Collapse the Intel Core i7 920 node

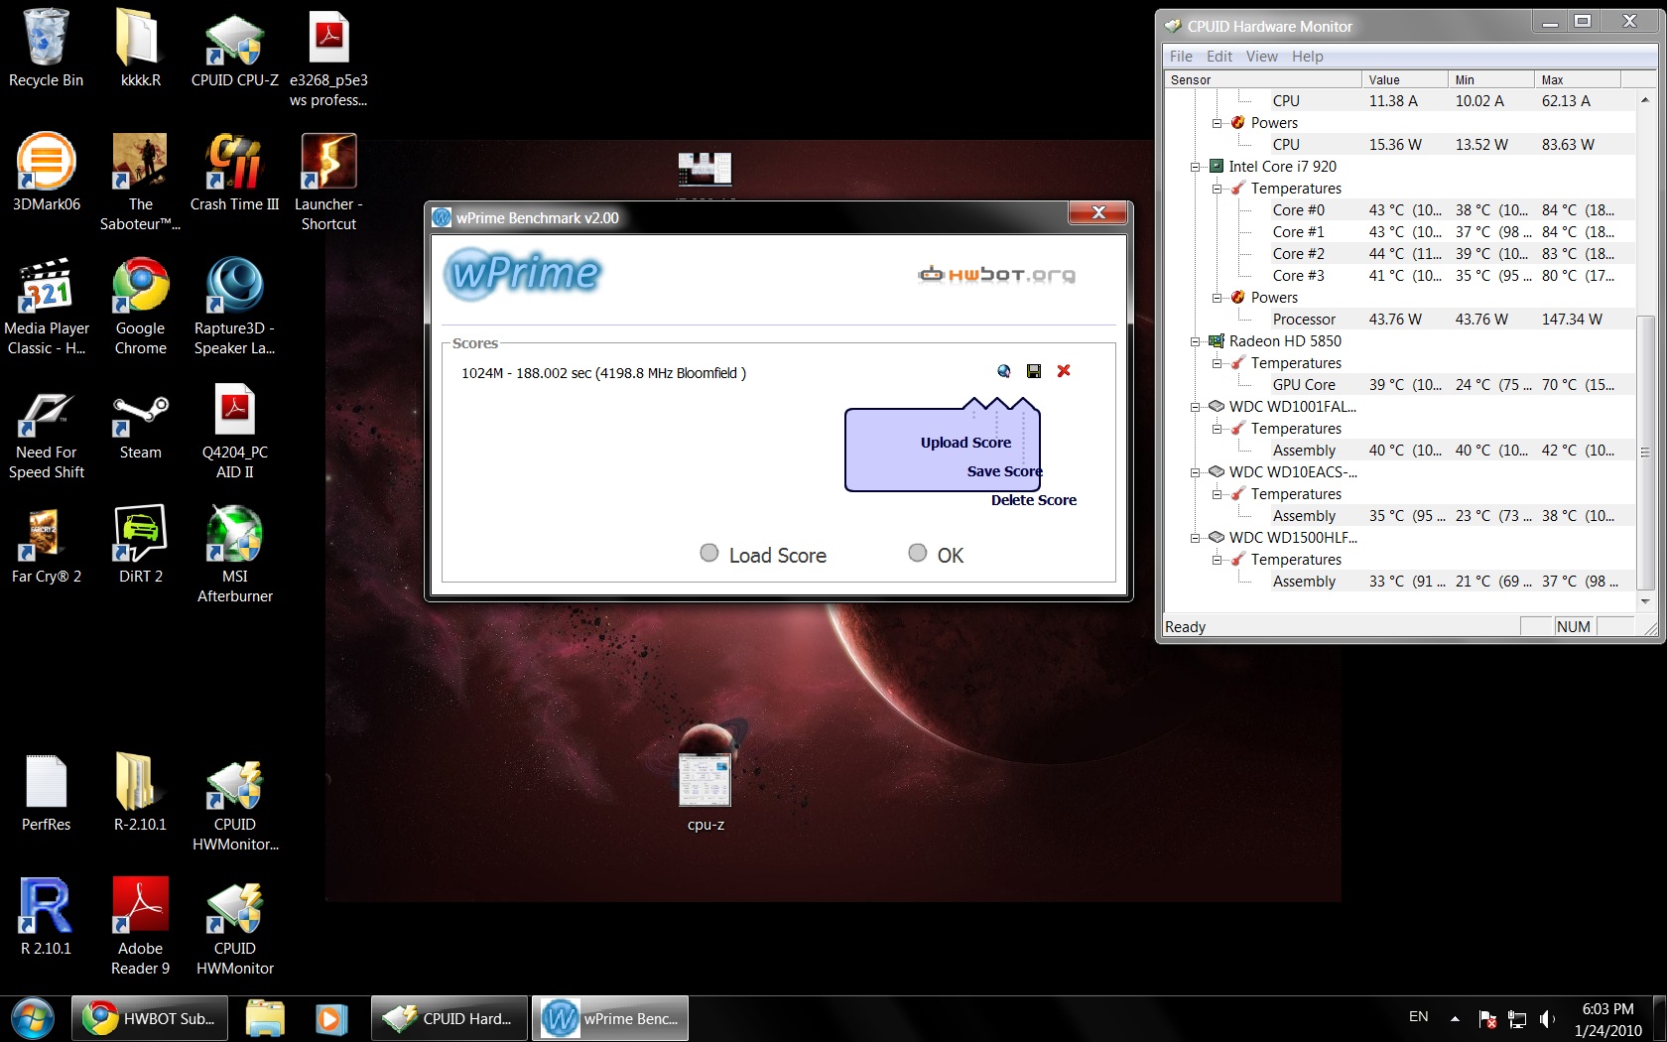coord(1196,167)
